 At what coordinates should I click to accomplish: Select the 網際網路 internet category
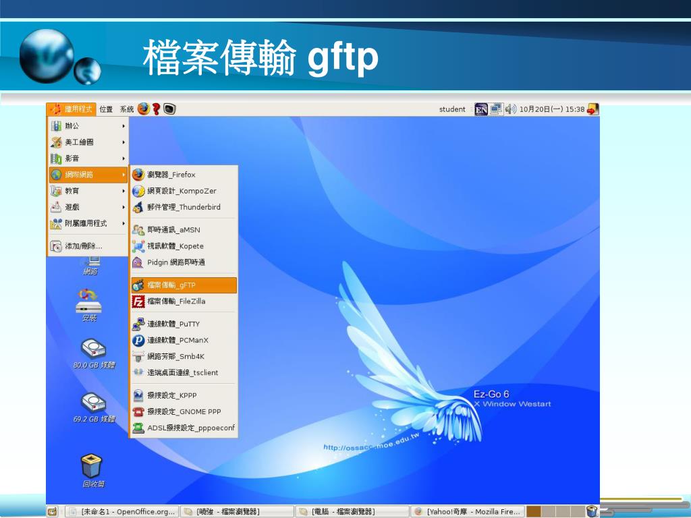(88, 175)
